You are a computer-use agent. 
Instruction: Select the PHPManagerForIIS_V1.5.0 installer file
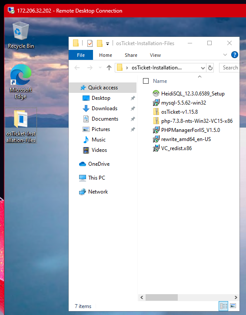coord(190,130)
